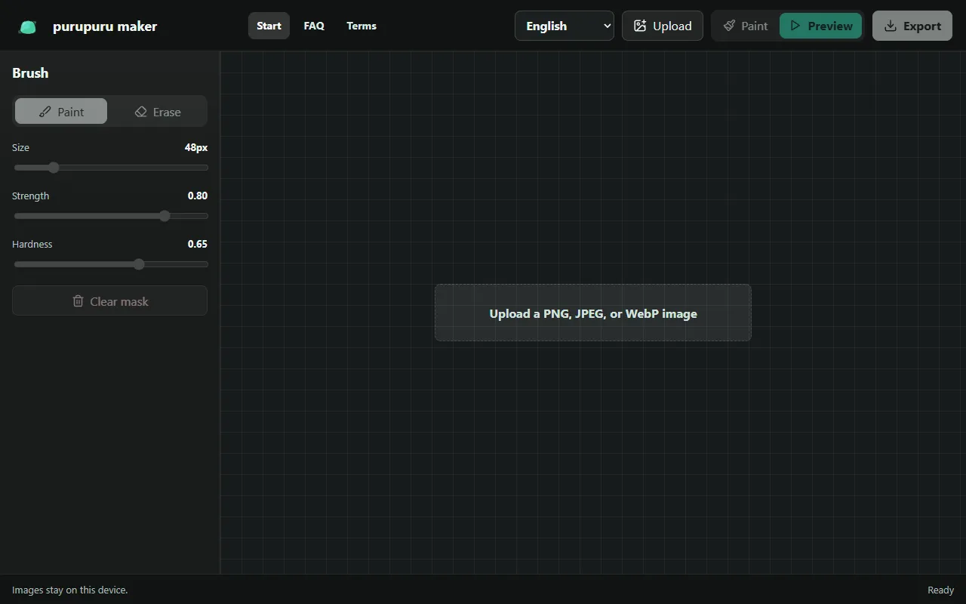Click the Clear mask button
Viewport: 966px width, 604px height.
tap(109, 300)
